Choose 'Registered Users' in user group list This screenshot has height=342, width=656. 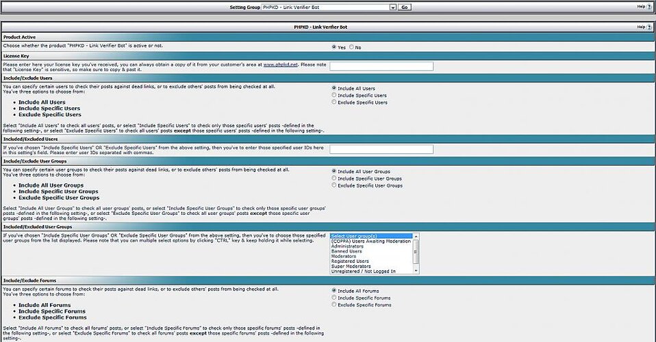point(372,261)
